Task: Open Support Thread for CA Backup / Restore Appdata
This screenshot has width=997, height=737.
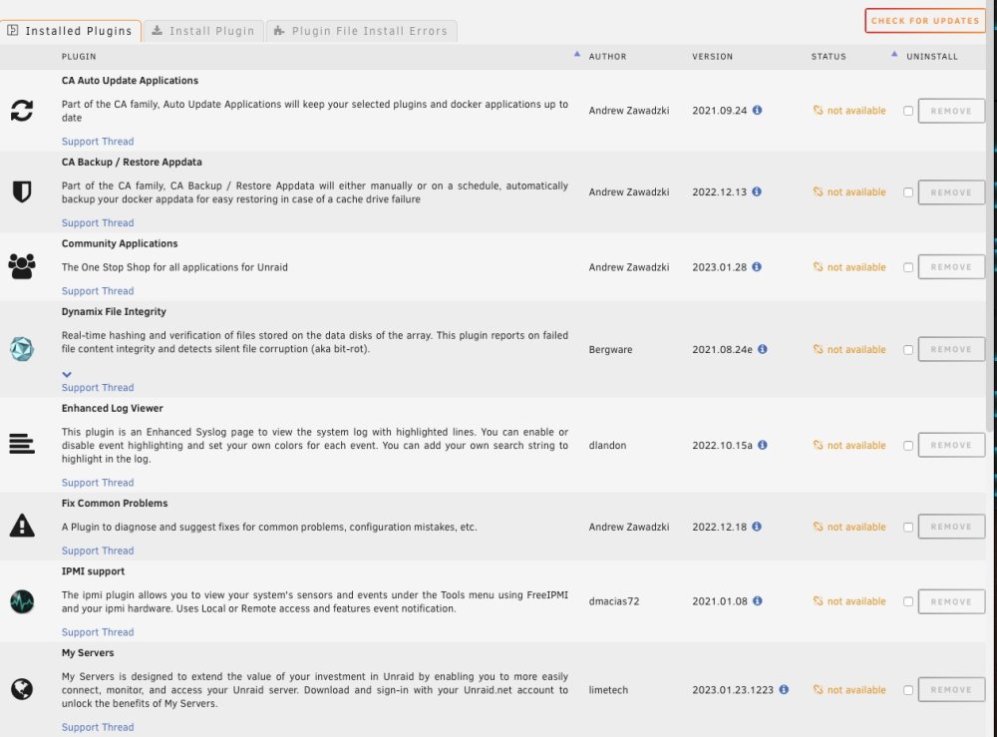Action: 98,222
